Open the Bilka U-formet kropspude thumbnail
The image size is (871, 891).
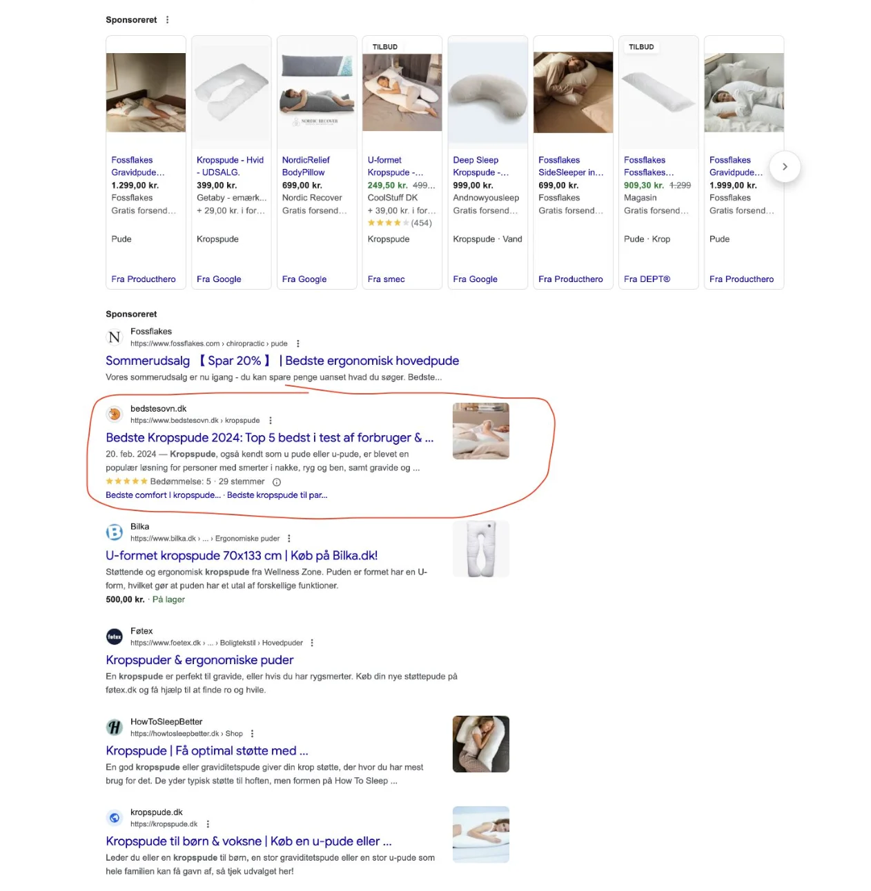coord(481,549)
